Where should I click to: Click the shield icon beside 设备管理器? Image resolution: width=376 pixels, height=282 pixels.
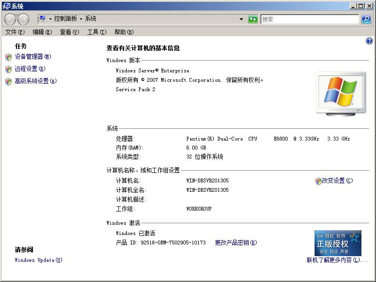[x=8, y=57]
